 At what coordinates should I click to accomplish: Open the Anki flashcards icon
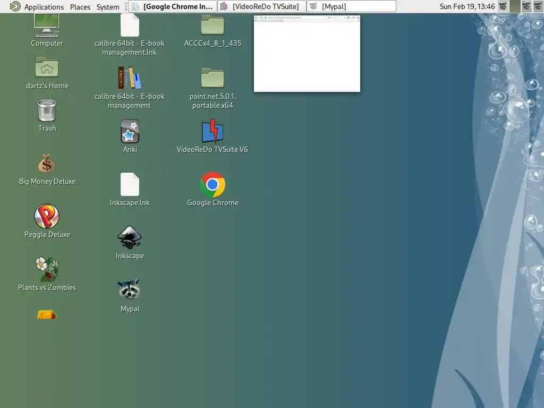click(130, 131)
